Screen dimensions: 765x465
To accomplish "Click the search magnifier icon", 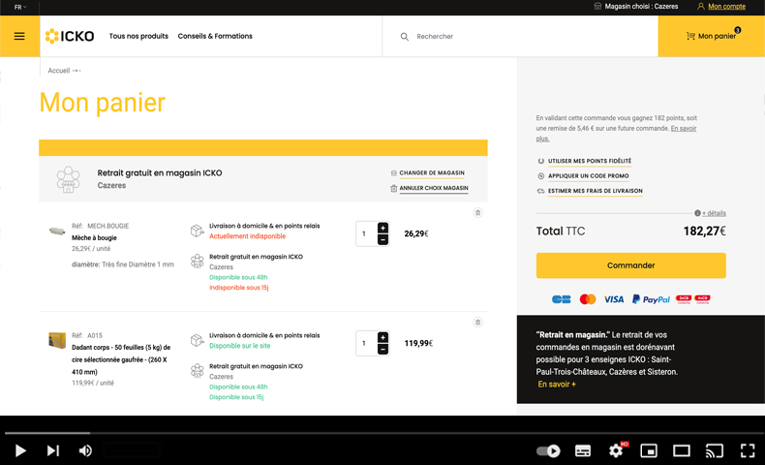I will (x=405, y=37).
